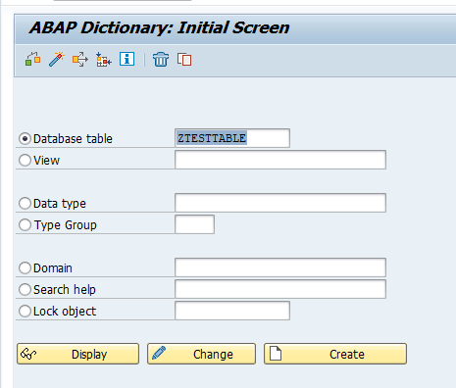Focus the ZTESTTABLE database table field
Viewport: 456px width, 388px height.
[232, 138]
